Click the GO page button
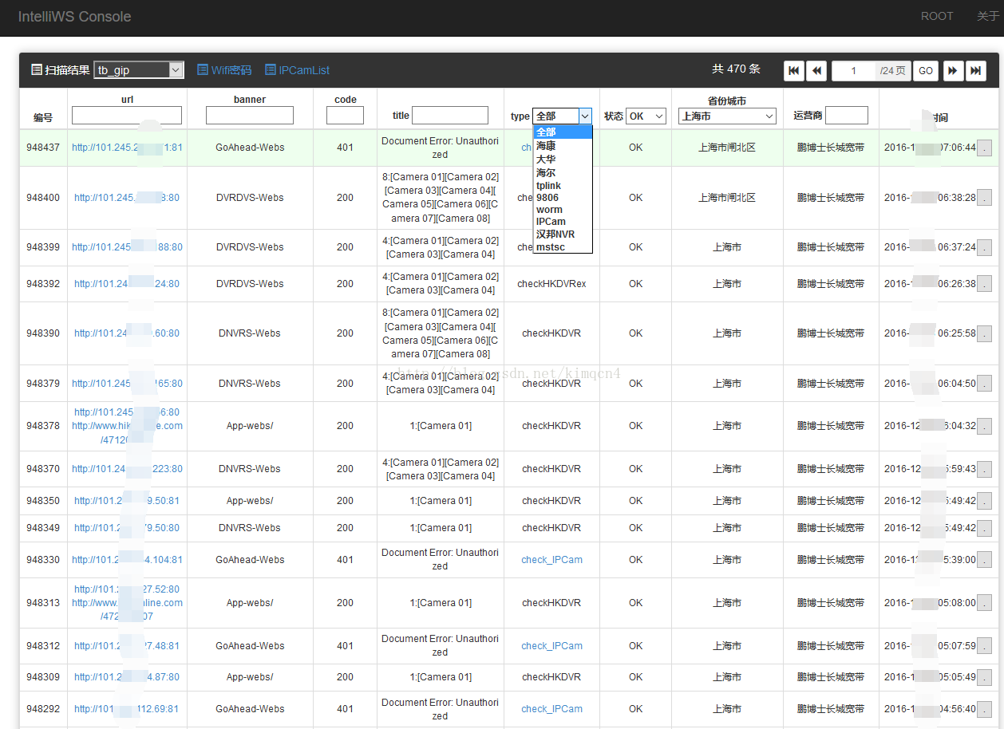 pos(926,70)
